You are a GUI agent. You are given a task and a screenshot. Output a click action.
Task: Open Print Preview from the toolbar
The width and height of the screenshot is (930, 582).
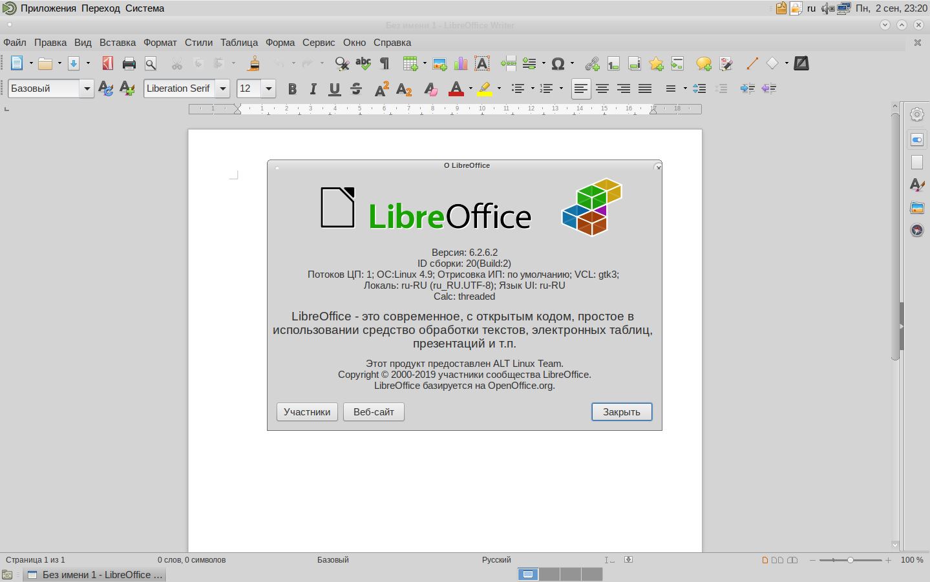pos(151,63)
